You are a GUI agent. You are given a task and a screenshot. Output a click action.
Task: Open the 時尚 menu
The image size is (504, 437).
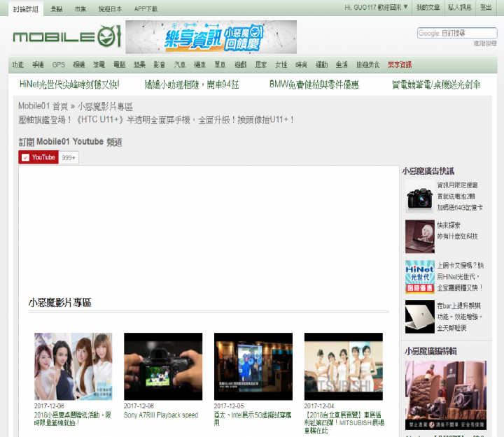point(301,65)
